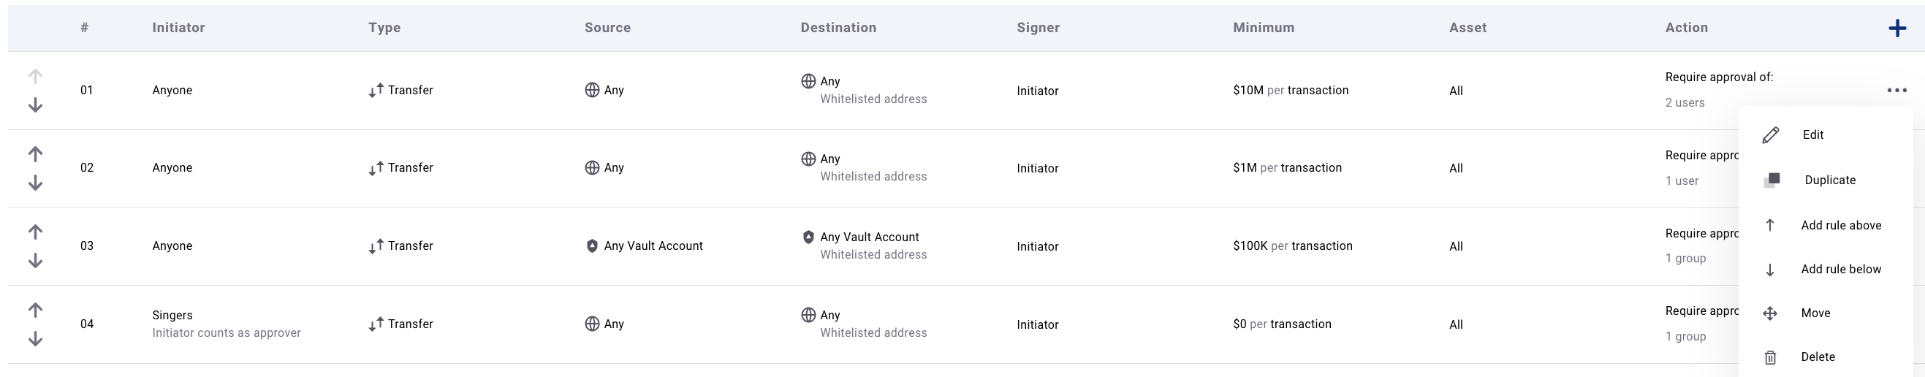This screenshot has height=377, width=1925.
Task: Move rule 01 down with arrow
Action: pos(35,105)
